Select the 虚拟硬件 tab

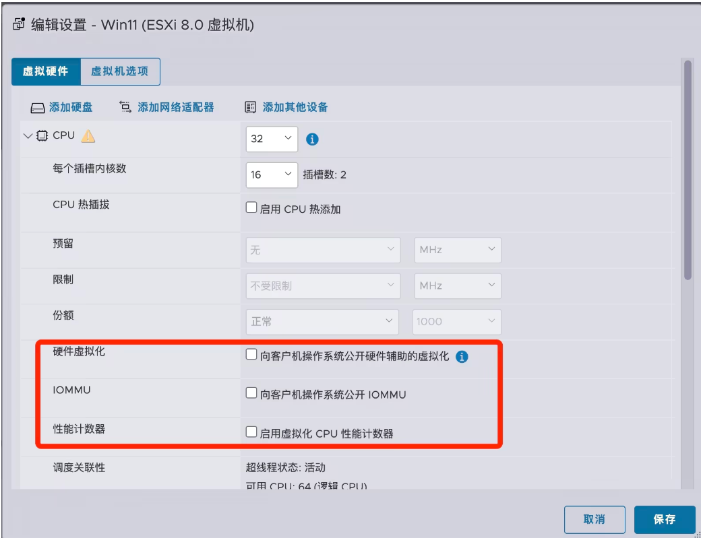[x=46, y=71]
